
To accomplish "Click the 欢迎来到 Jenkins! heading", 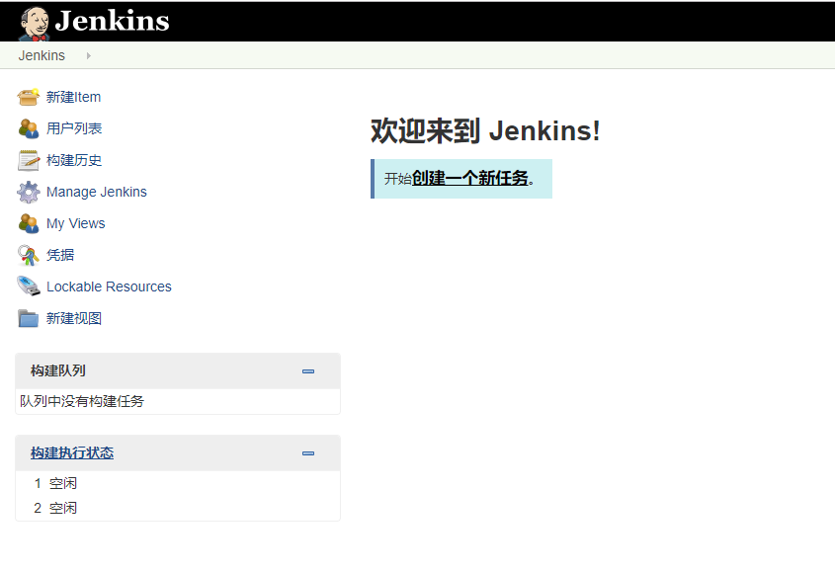I will (485, 130).
